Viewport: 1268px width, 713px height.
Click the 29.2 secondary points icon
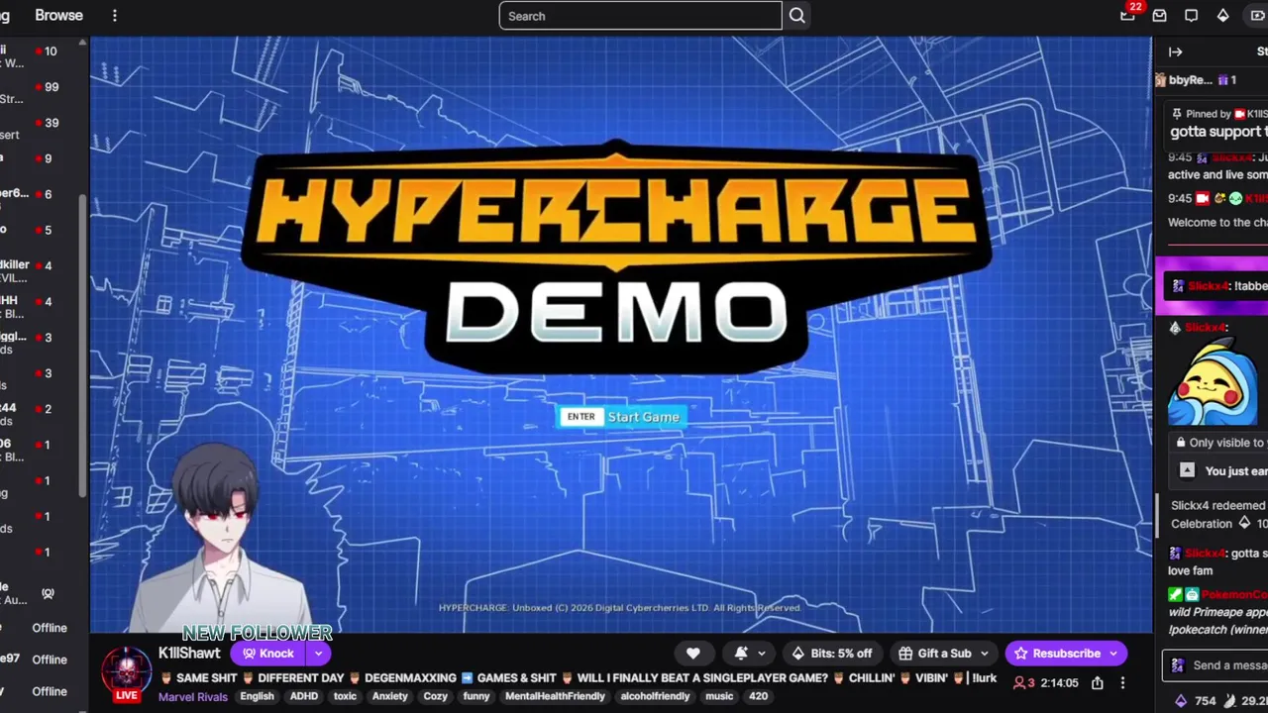click(1230, 700)
